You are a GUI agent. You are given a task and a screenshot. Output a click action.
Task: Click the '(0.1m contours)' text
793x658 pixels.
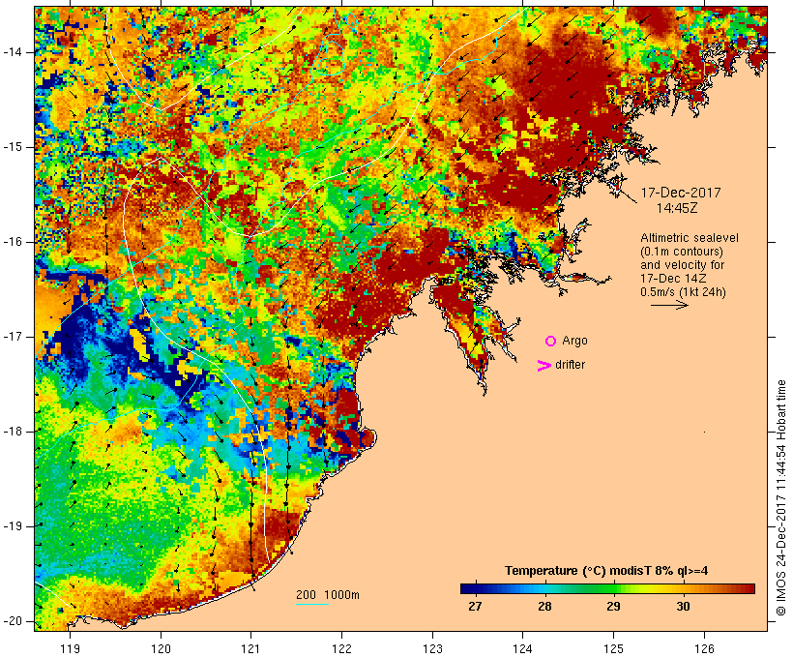pyautogui.click(x=682, y=252)
